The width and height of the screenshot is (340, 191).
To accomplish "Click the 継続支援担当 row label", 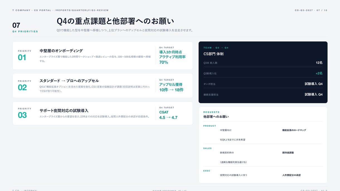I will (211, 95).
